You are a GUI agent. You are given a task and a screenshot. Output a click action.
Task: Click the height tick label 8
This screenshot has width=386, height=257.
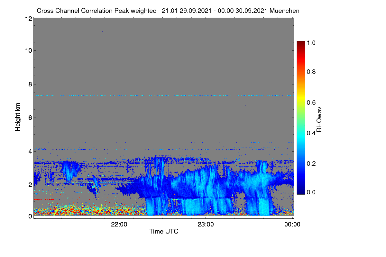point(30,84)
